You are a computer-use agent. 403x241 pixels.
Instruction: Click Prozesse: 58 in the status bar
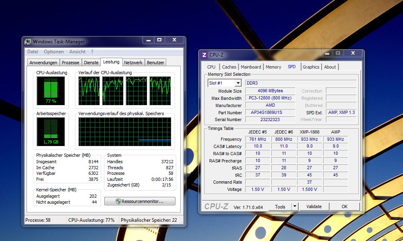38,220
